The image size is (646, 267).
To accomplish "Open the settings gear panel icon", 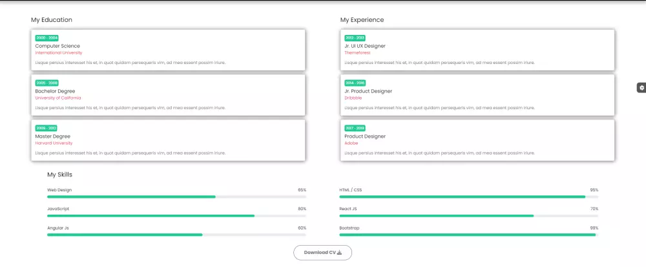I will 641,87.
